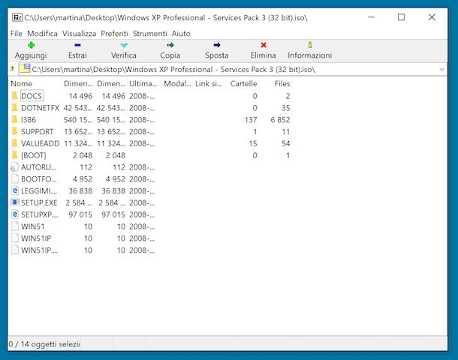Click the LEGGIMI file browser icon

pyautogui.click(x=14, y=190)
